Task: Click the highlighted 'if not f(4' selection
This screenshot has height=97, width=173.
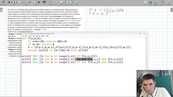Action: tap(84, 59)
